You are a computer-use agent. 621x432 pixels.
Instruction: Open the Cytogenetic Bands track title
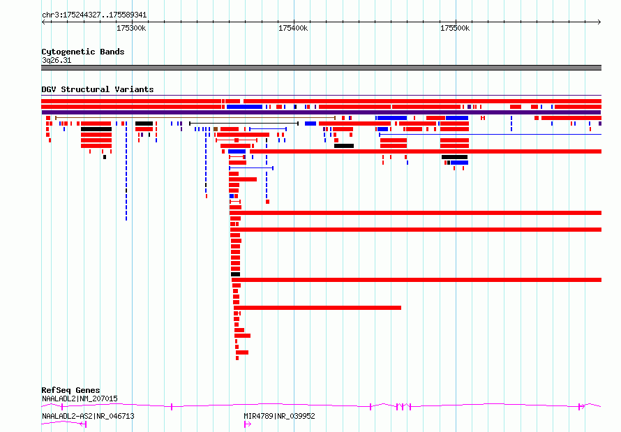83,52
